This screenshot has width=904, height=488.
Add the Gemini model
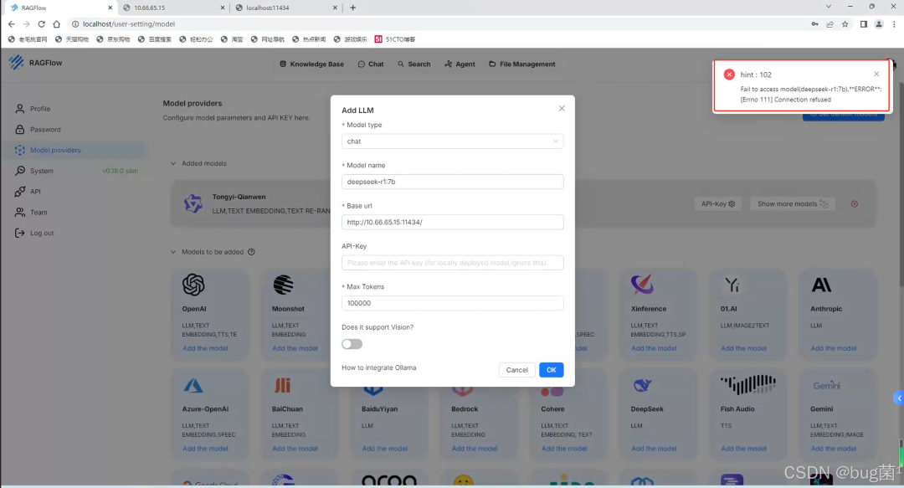click(834, 449)
